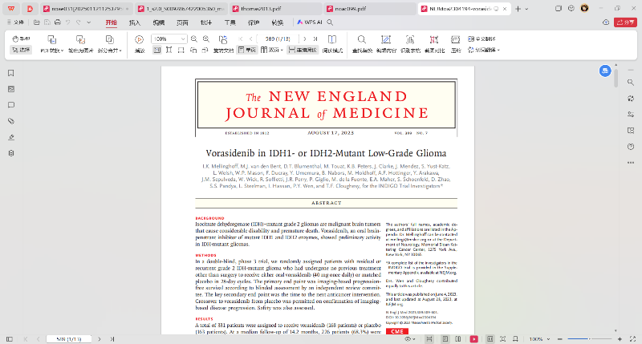Toggle continuous reading (连续阅读) mode

pyautogui.click(x=303, y=50)
